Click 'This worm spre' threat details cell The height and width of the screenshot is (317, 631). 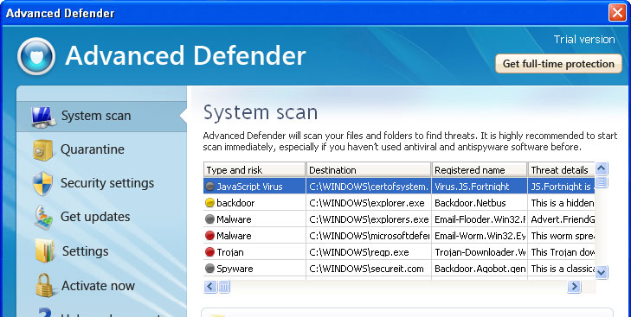[562, 236]
